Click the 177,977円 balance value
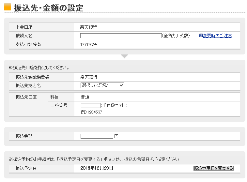This screenshot has height=182, width=247. coord(89,45)
